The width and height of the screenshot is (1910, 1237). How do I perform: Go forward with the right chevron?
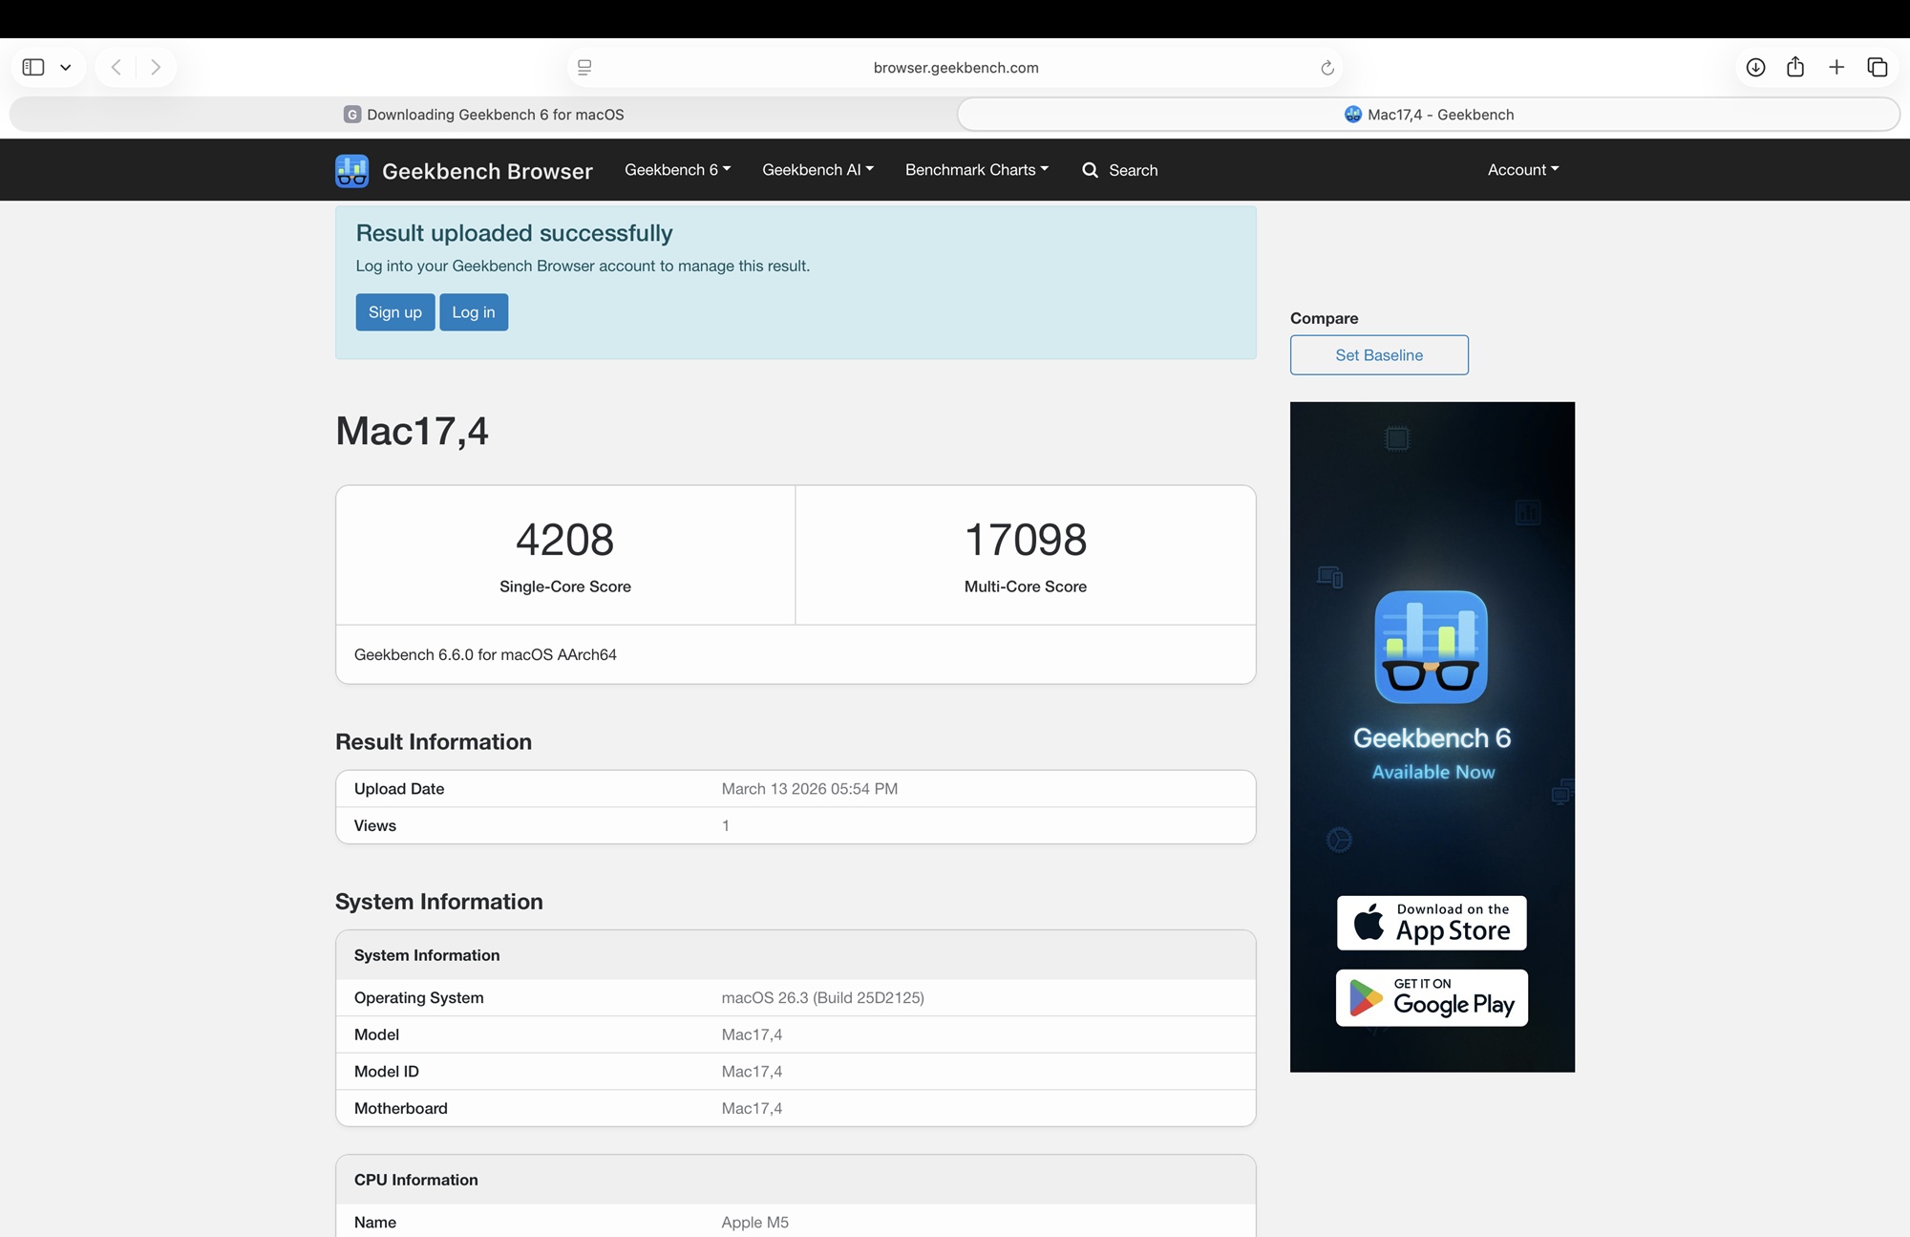[x=156, y=67]
